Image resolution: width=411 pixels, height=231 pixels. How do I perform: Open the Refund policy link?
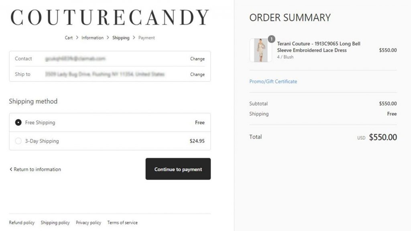(22, 223)
